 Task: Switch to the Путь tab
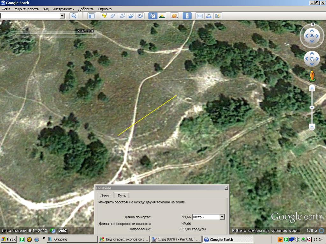pos(122,196)
